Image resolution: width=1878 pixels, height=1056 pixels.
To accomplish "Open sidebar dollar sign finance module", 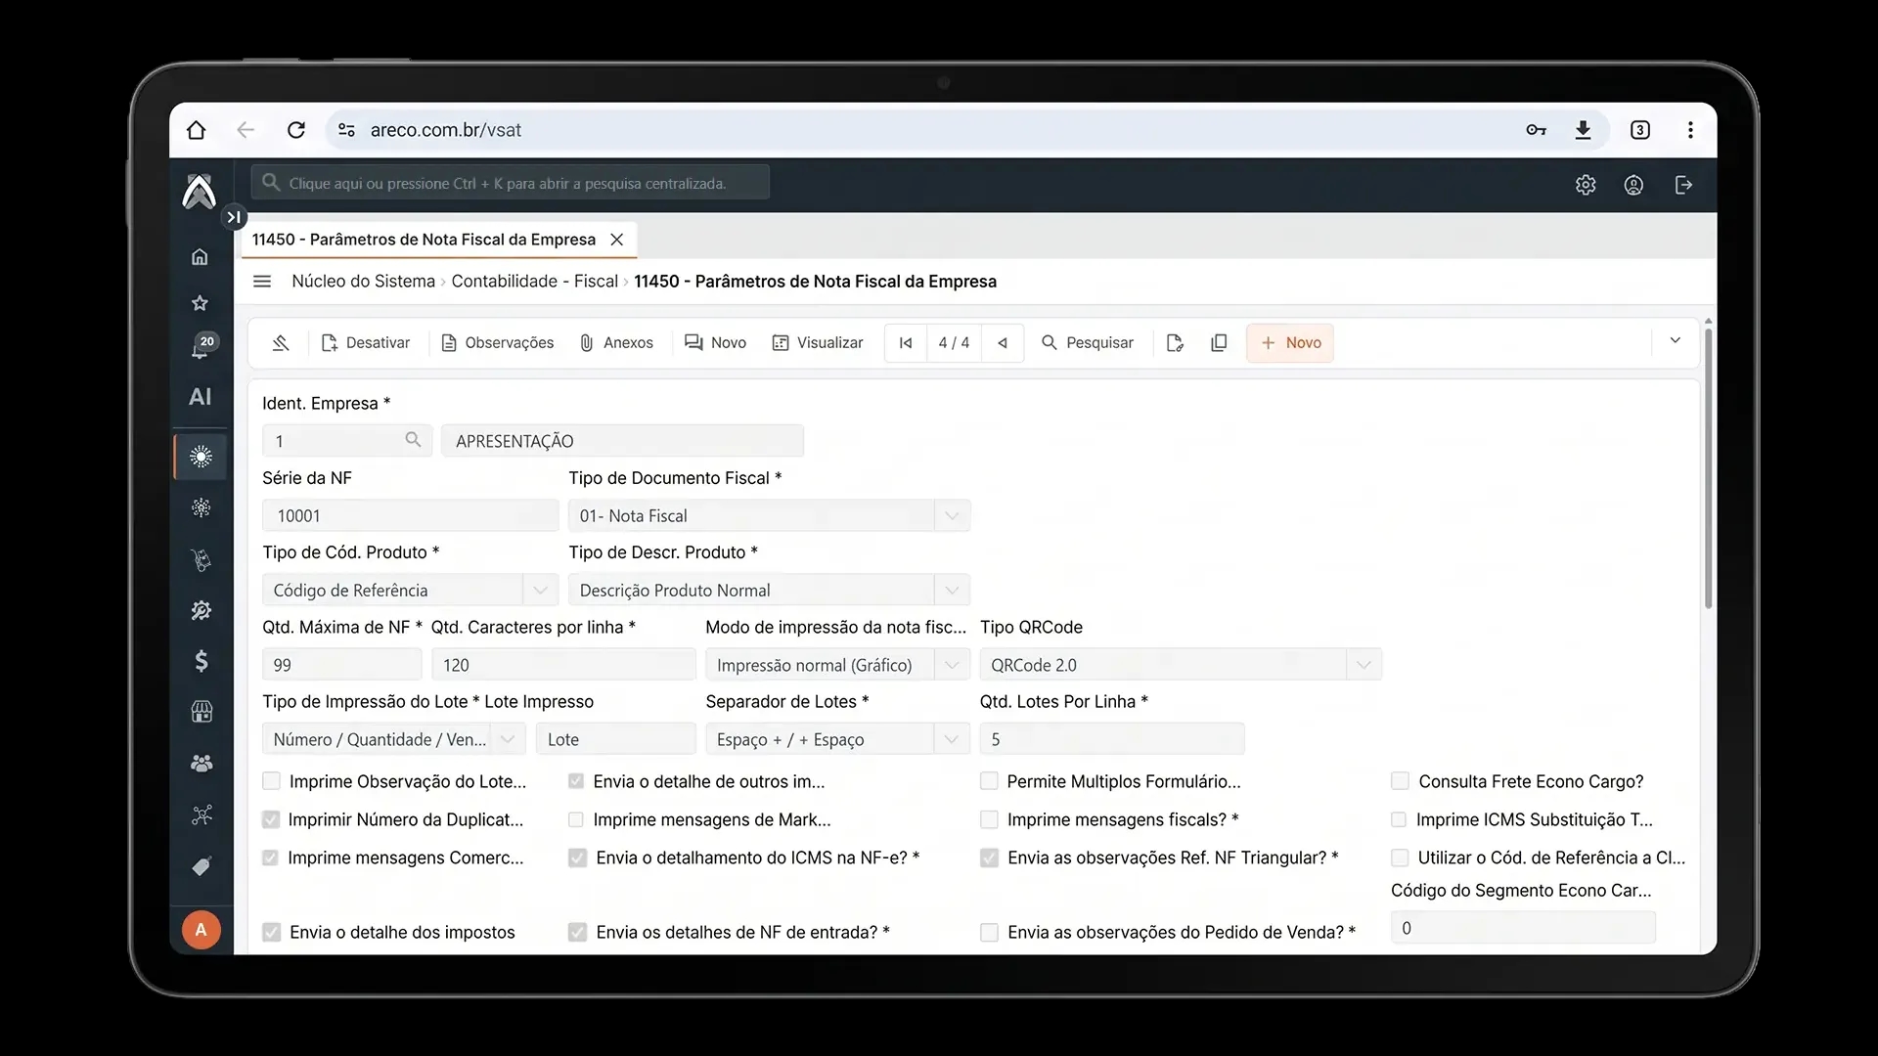I will pos(201,661).
